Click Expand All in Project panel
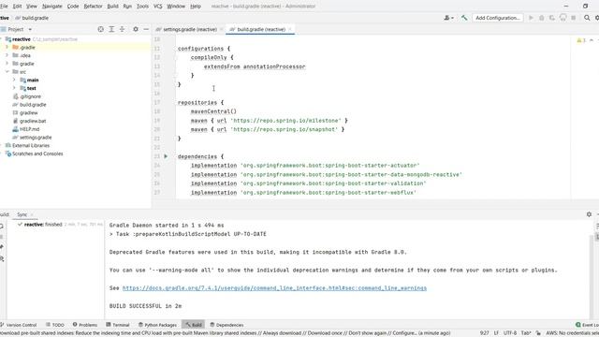This screenshot has height=337, width=599. [111, 29]
